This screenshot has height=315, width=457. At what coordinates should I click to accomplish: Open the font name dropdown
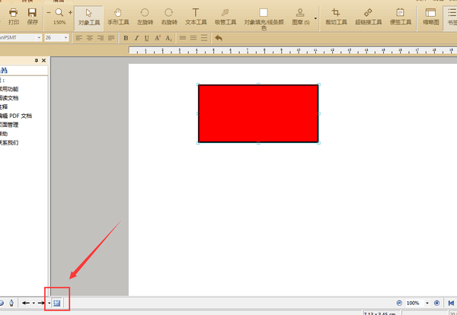click(x=39, y=37)
